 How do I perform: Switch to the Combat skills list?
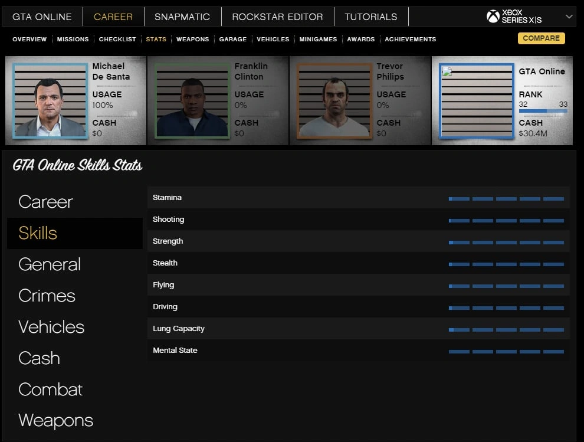tap(50, 389)
